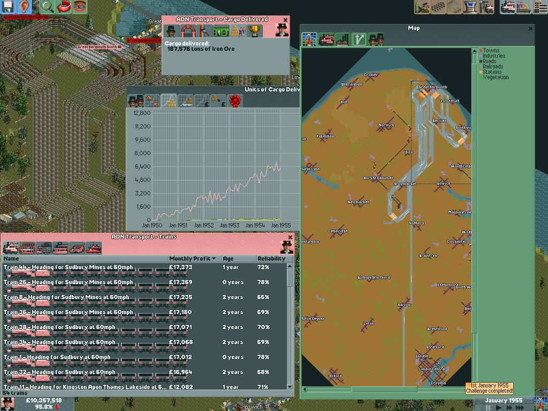Image resolution: width=548 pixels, height=411 pixels.
Task: Sort trains by Name column
Action: click(x=85, y=258)
